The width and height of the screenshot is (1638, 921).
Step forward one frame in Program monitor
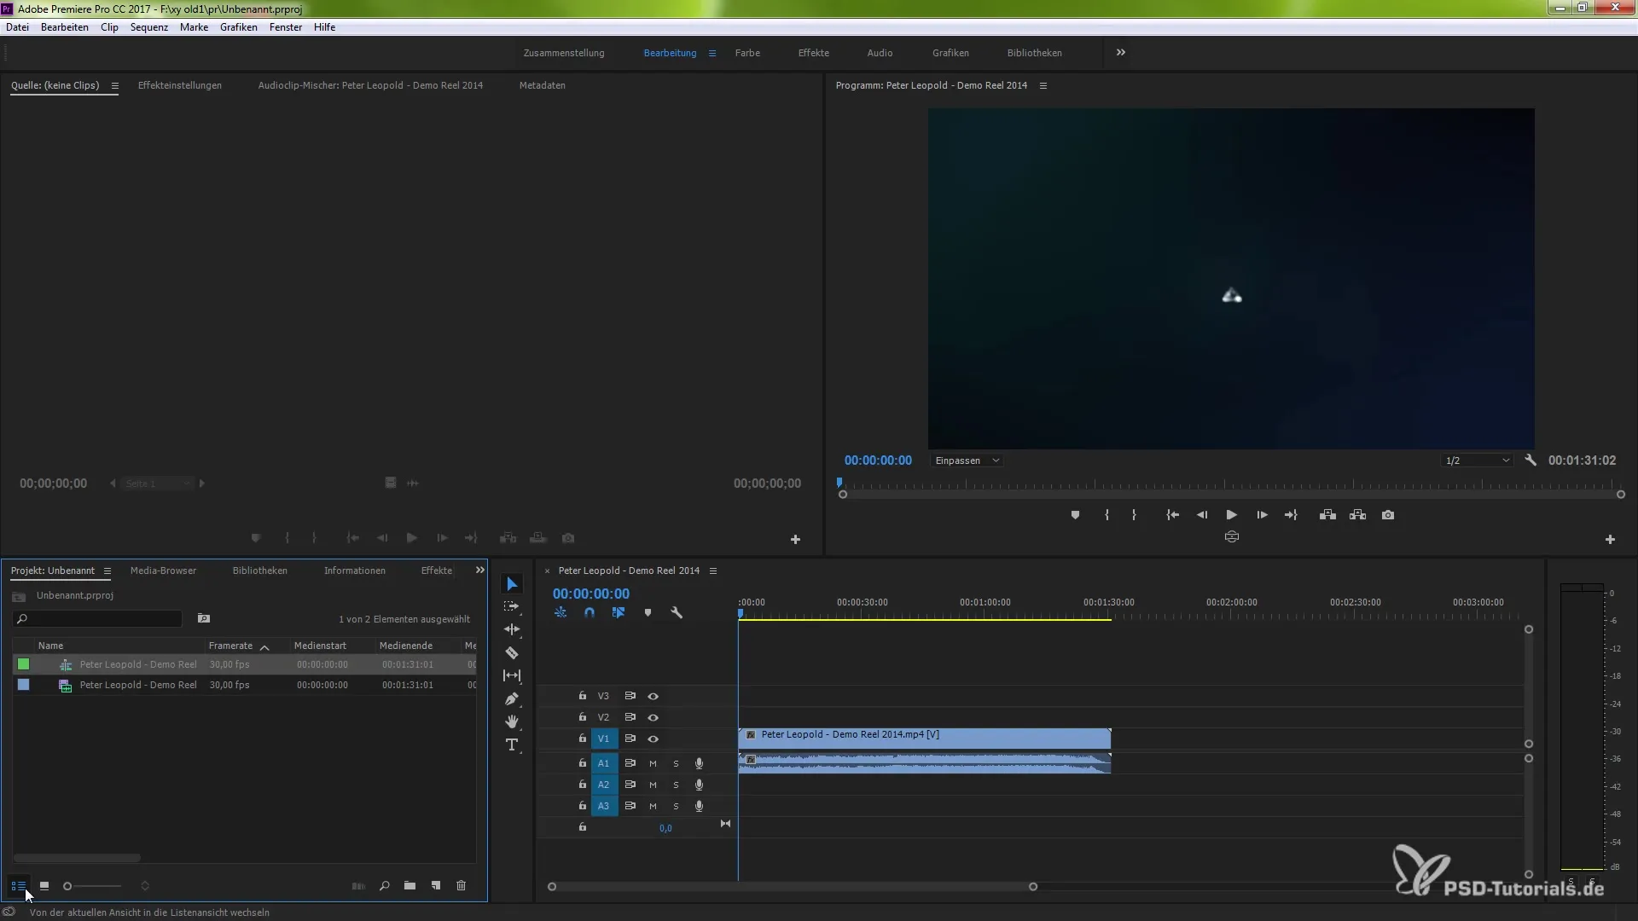coord(1262,515)
